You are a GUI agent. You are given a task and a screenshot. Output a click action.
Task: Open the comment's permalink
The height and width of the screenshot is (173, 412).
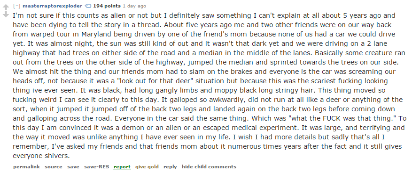coord(26,167)
